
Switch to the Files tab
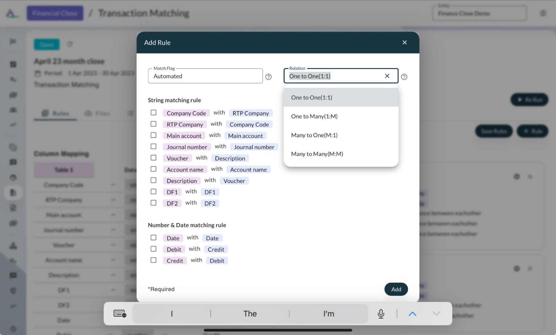coord(98,113)
